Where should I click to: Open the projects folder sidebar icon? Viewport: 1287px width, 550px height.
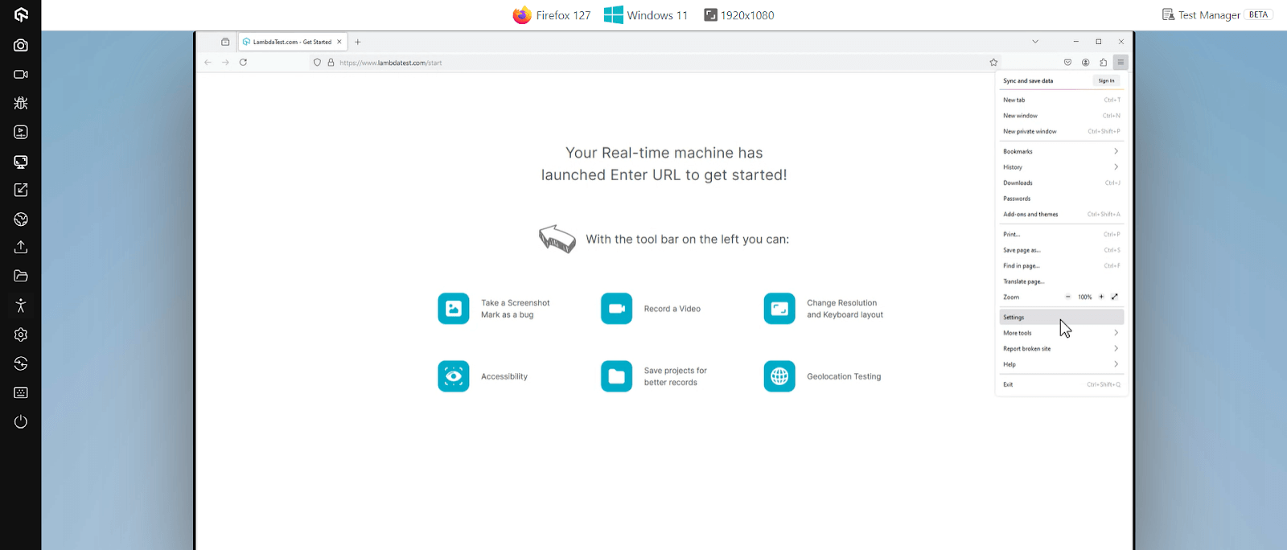click(21, 276)
